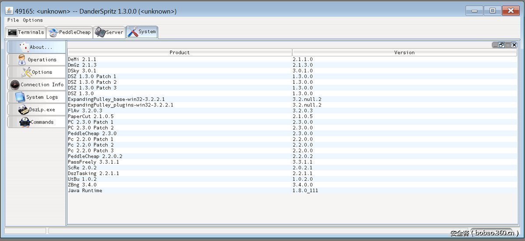Click the About playing cards icon

(x=24, y=47)
